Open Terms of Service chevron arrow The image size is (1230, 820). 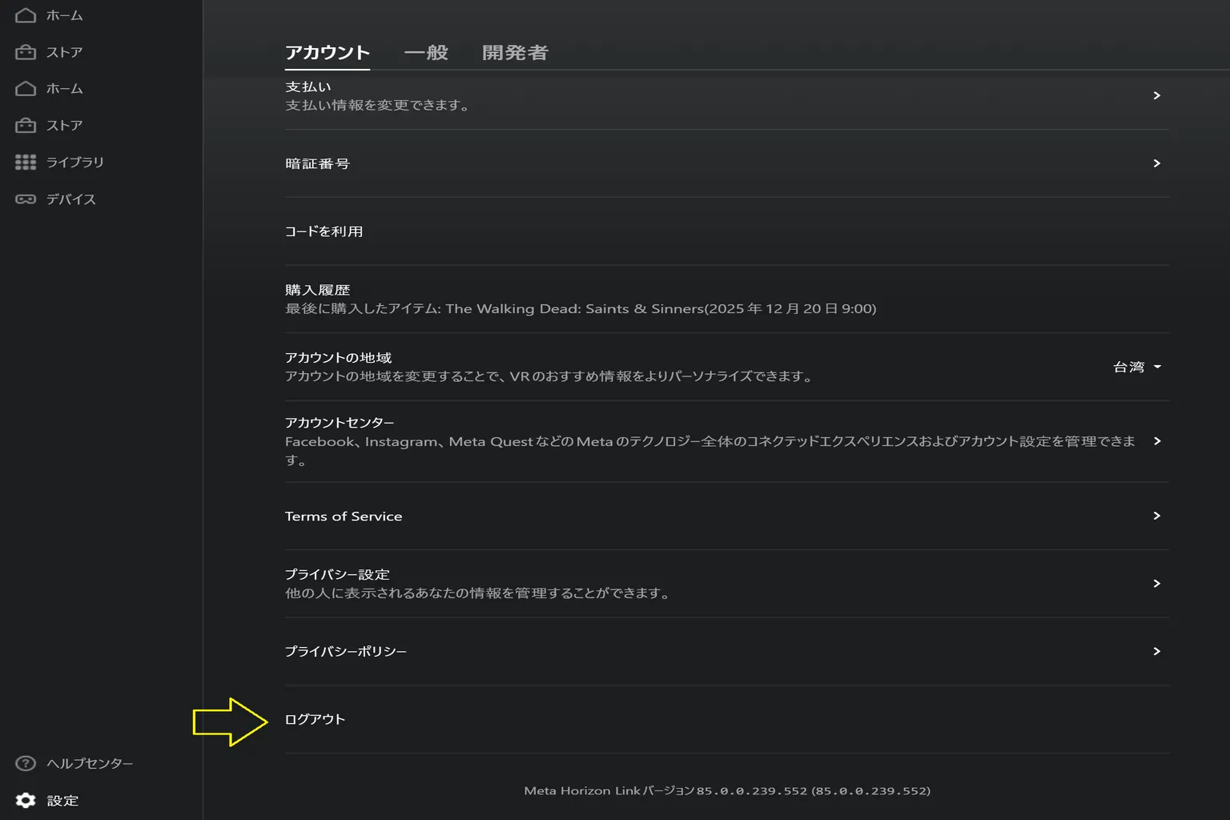(x=1156, y=516)
